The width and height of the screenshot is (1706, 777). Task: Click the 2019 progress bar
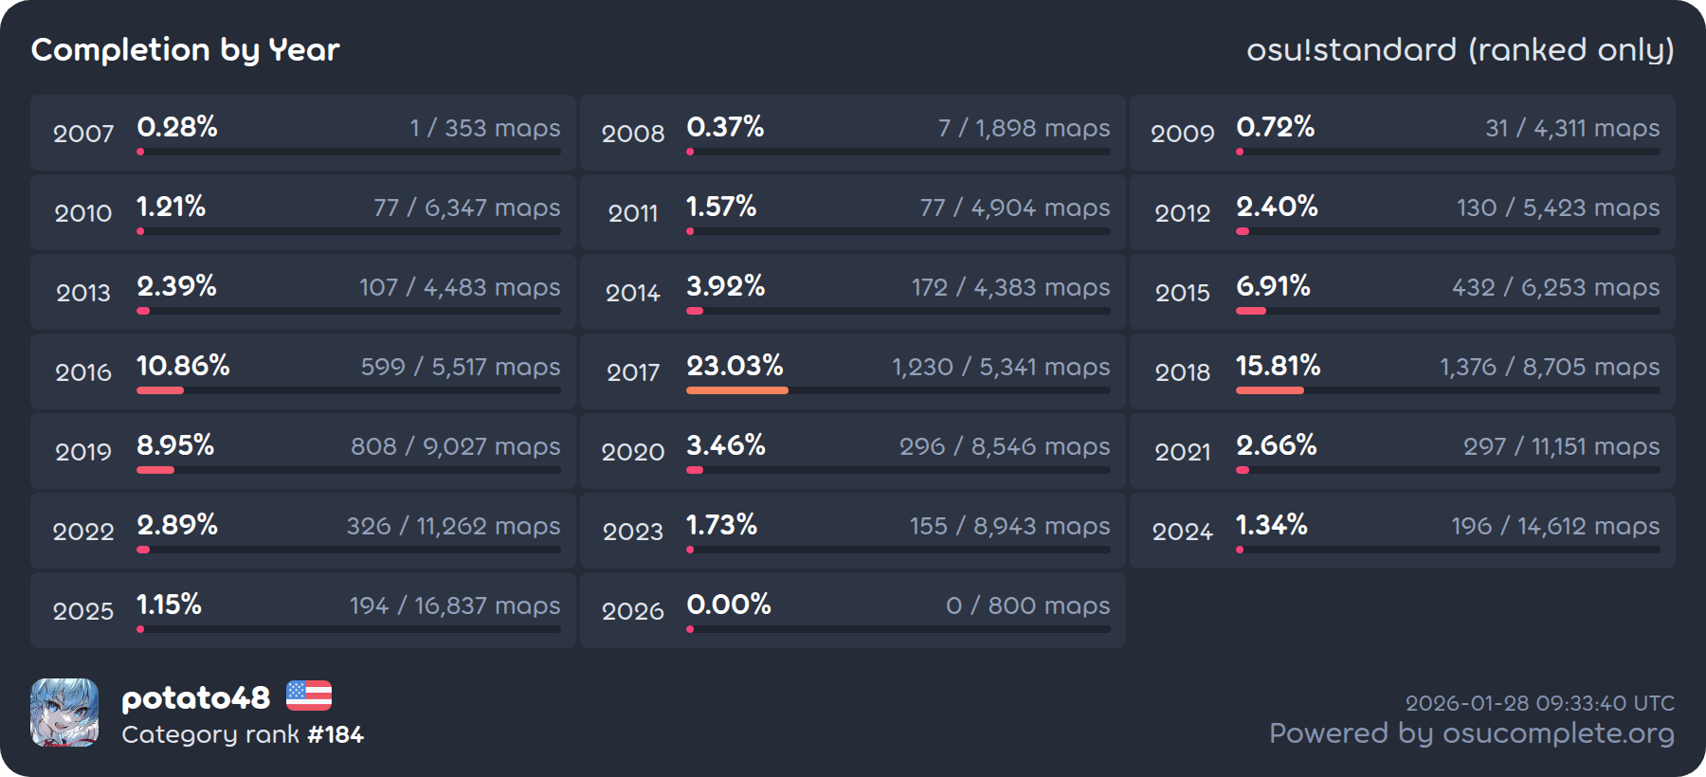pyautogui.click(x=348, y=470)
